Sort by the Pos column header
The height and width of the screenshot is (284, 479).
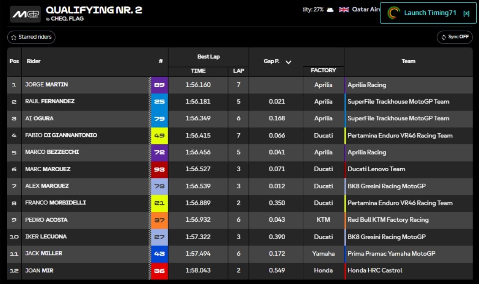tap(14, 61)
